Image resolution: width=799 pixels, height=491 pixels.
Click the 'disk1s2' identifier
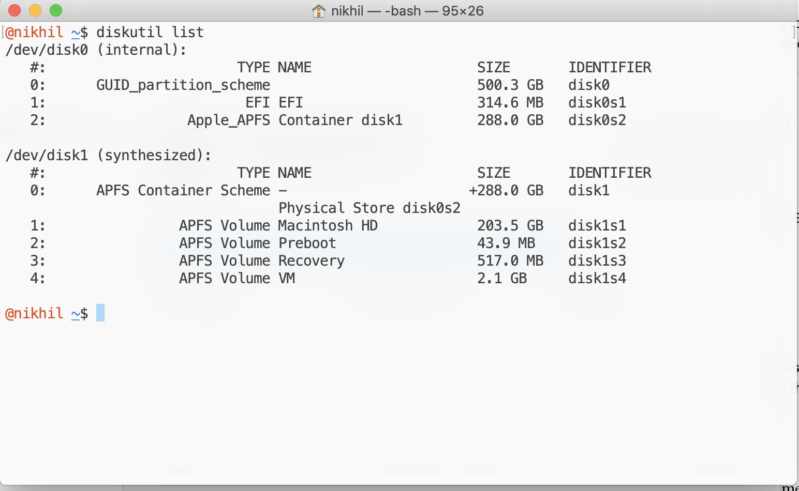pyautogui.click(x=597, y=243)
